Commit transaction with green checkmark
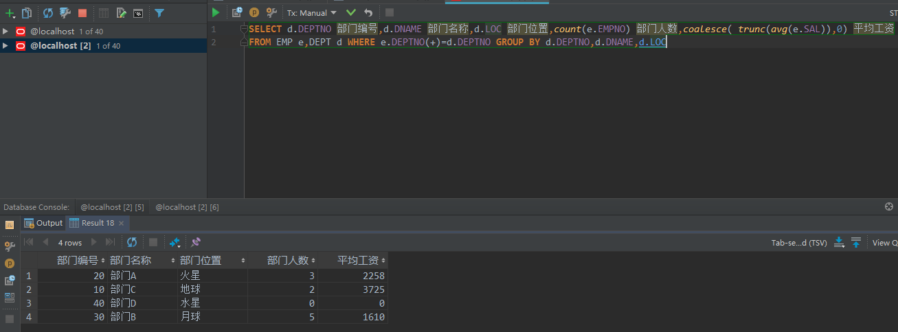 pos(351,12)
